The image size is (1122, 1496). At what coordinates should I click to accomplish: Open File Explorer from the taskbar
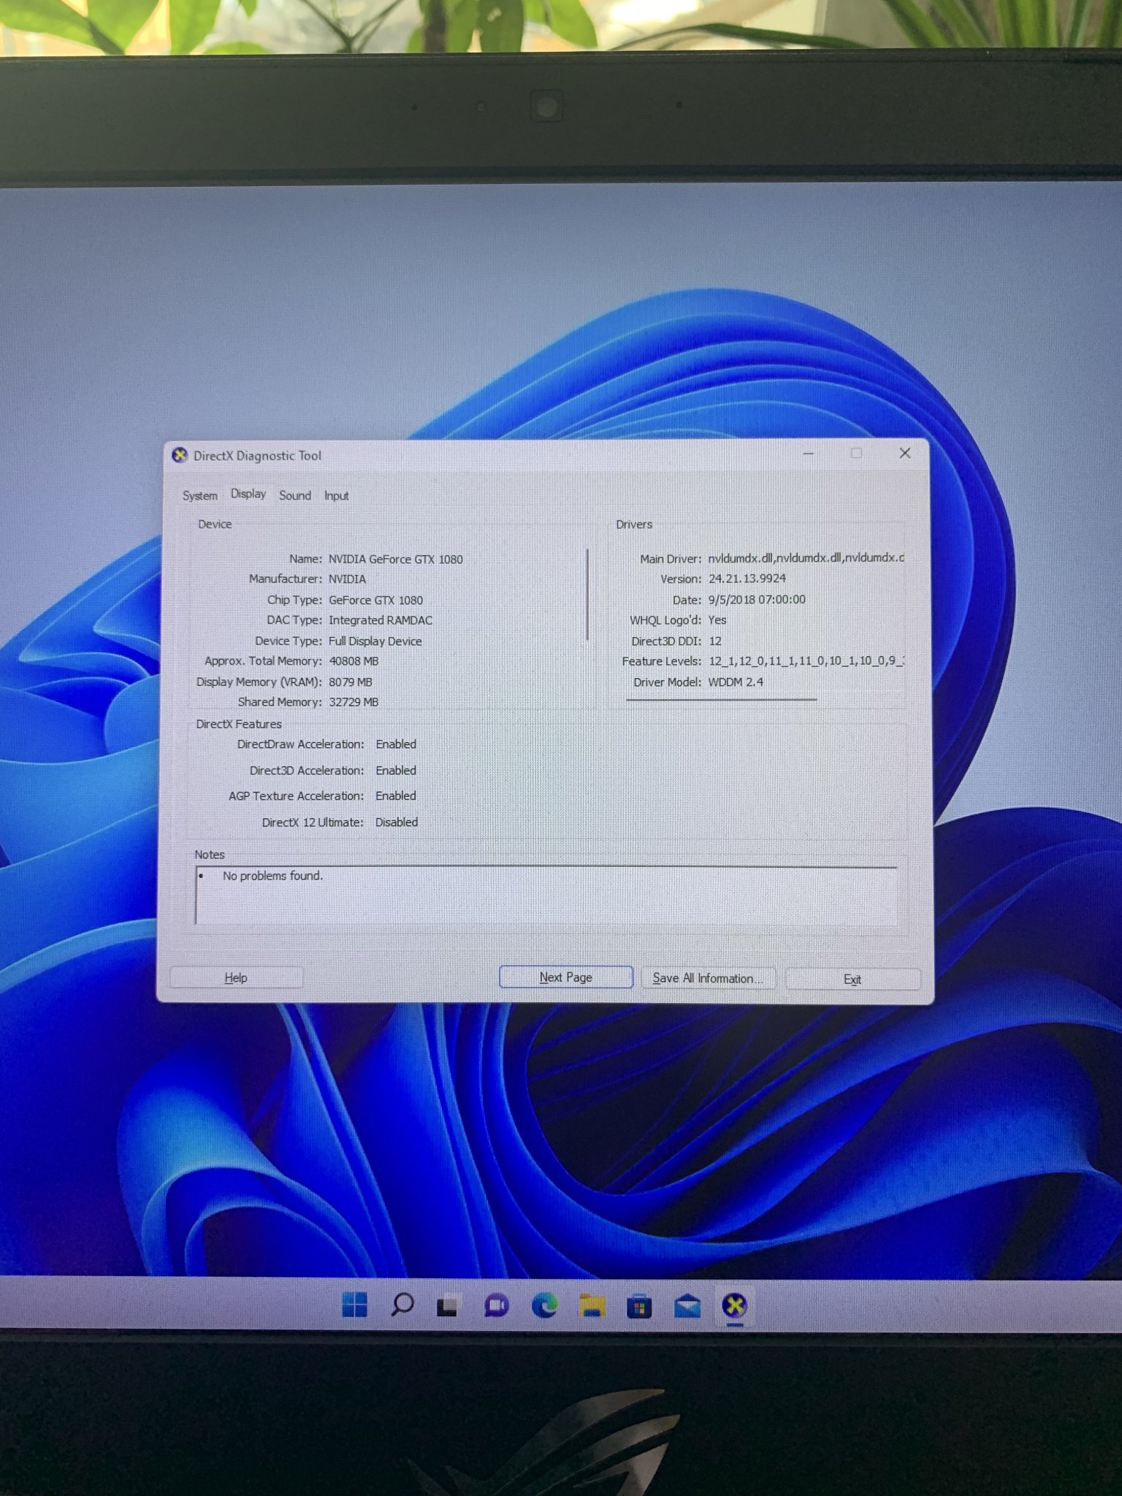(x=592, y=1305)
